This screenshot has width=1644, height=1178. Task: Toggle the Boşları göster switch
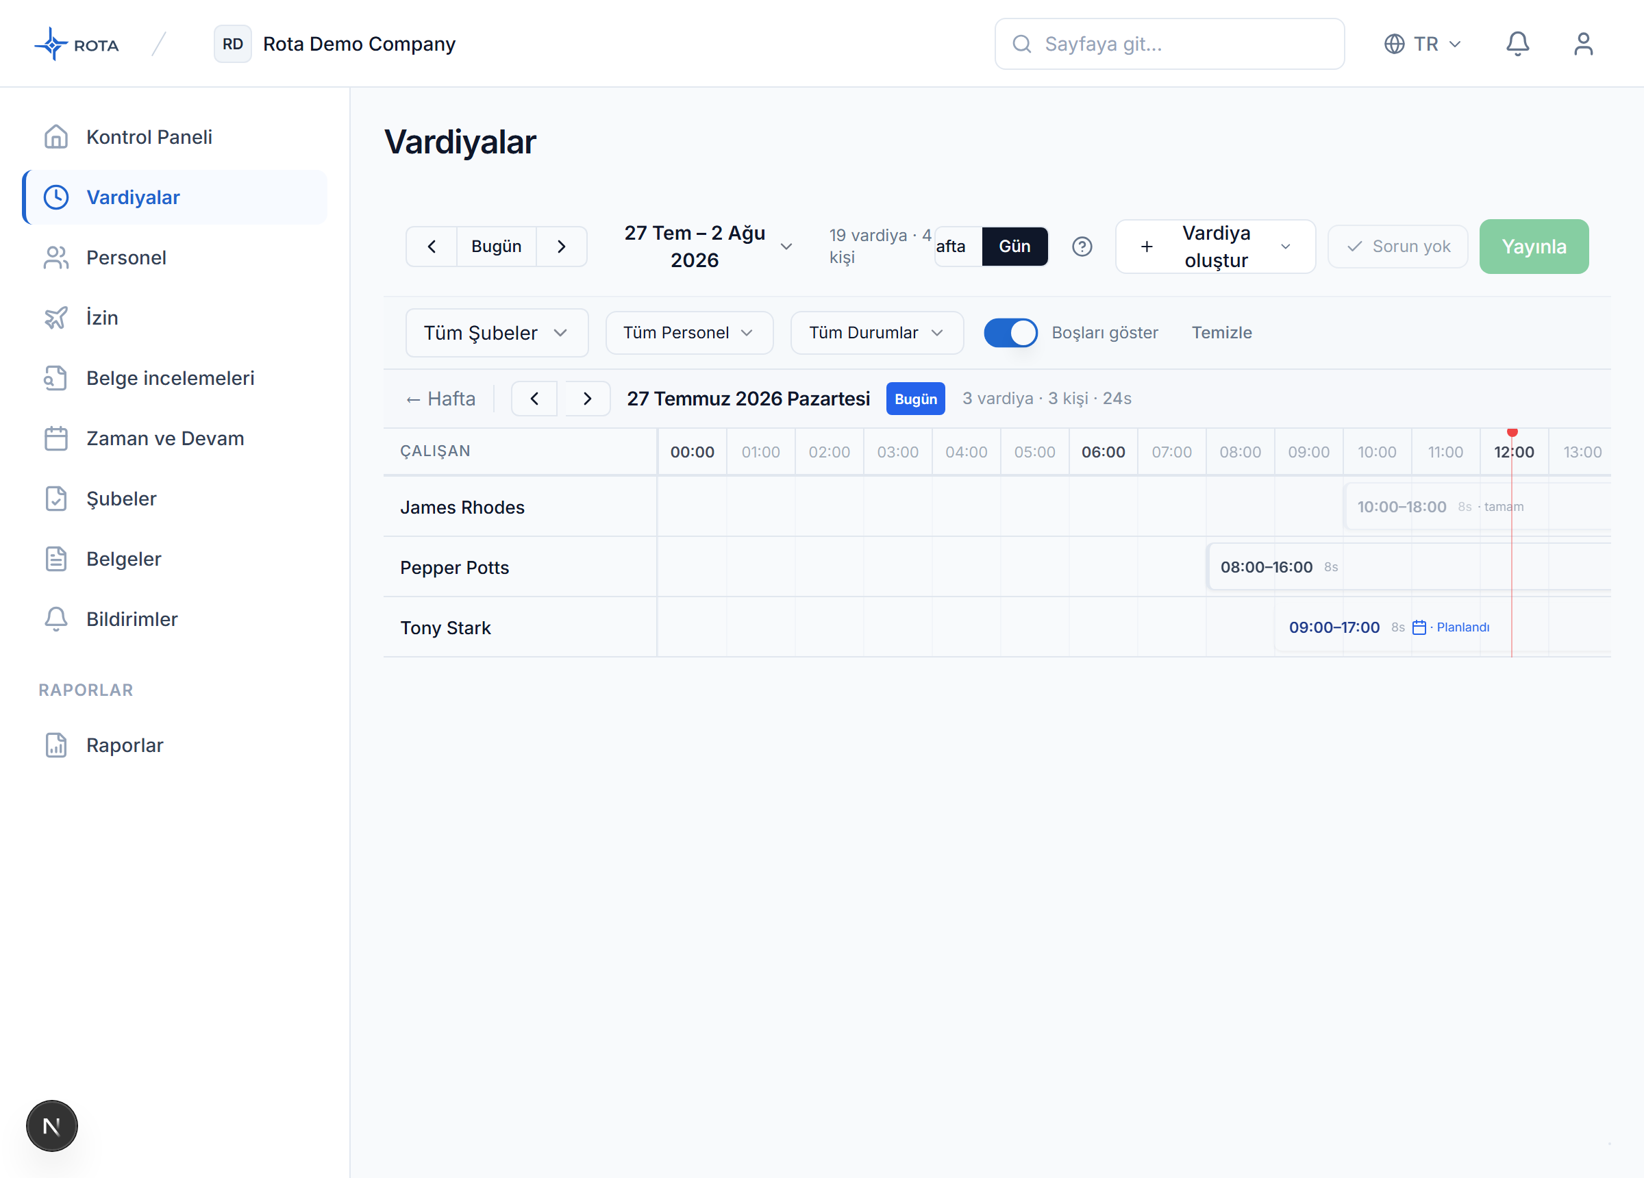(x=1010, y=333)
